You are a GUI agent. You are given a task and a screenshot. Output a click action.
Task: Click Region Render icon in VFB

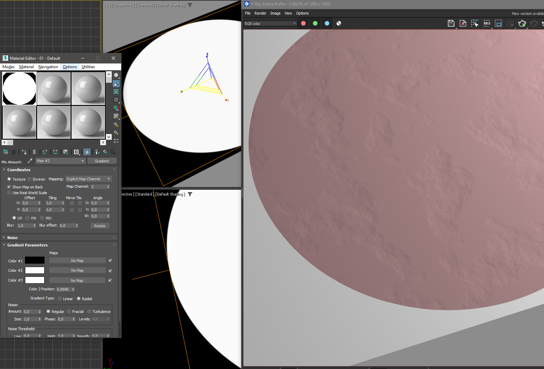[x=498, y=23]
